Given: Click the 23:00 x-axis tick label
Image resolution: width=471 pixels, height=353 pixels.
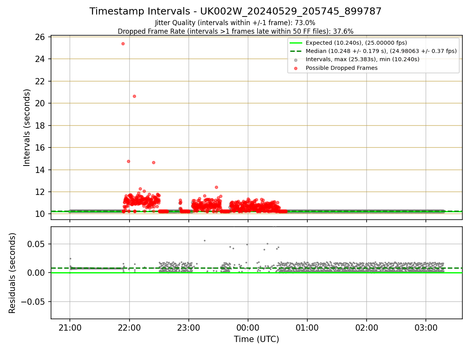Looking at the screenshot, I should click(x=189, y=327).
